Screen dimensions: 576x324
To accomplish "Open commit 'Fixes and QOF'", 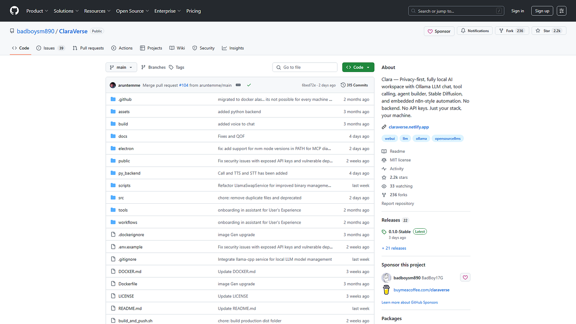I will point(231,136).
